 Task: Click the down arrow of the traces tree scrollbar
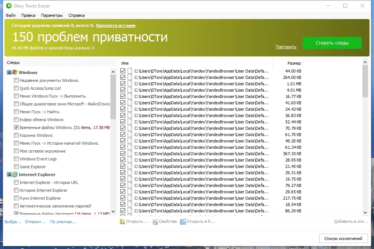pyautogui.click(x=113, y=212)
